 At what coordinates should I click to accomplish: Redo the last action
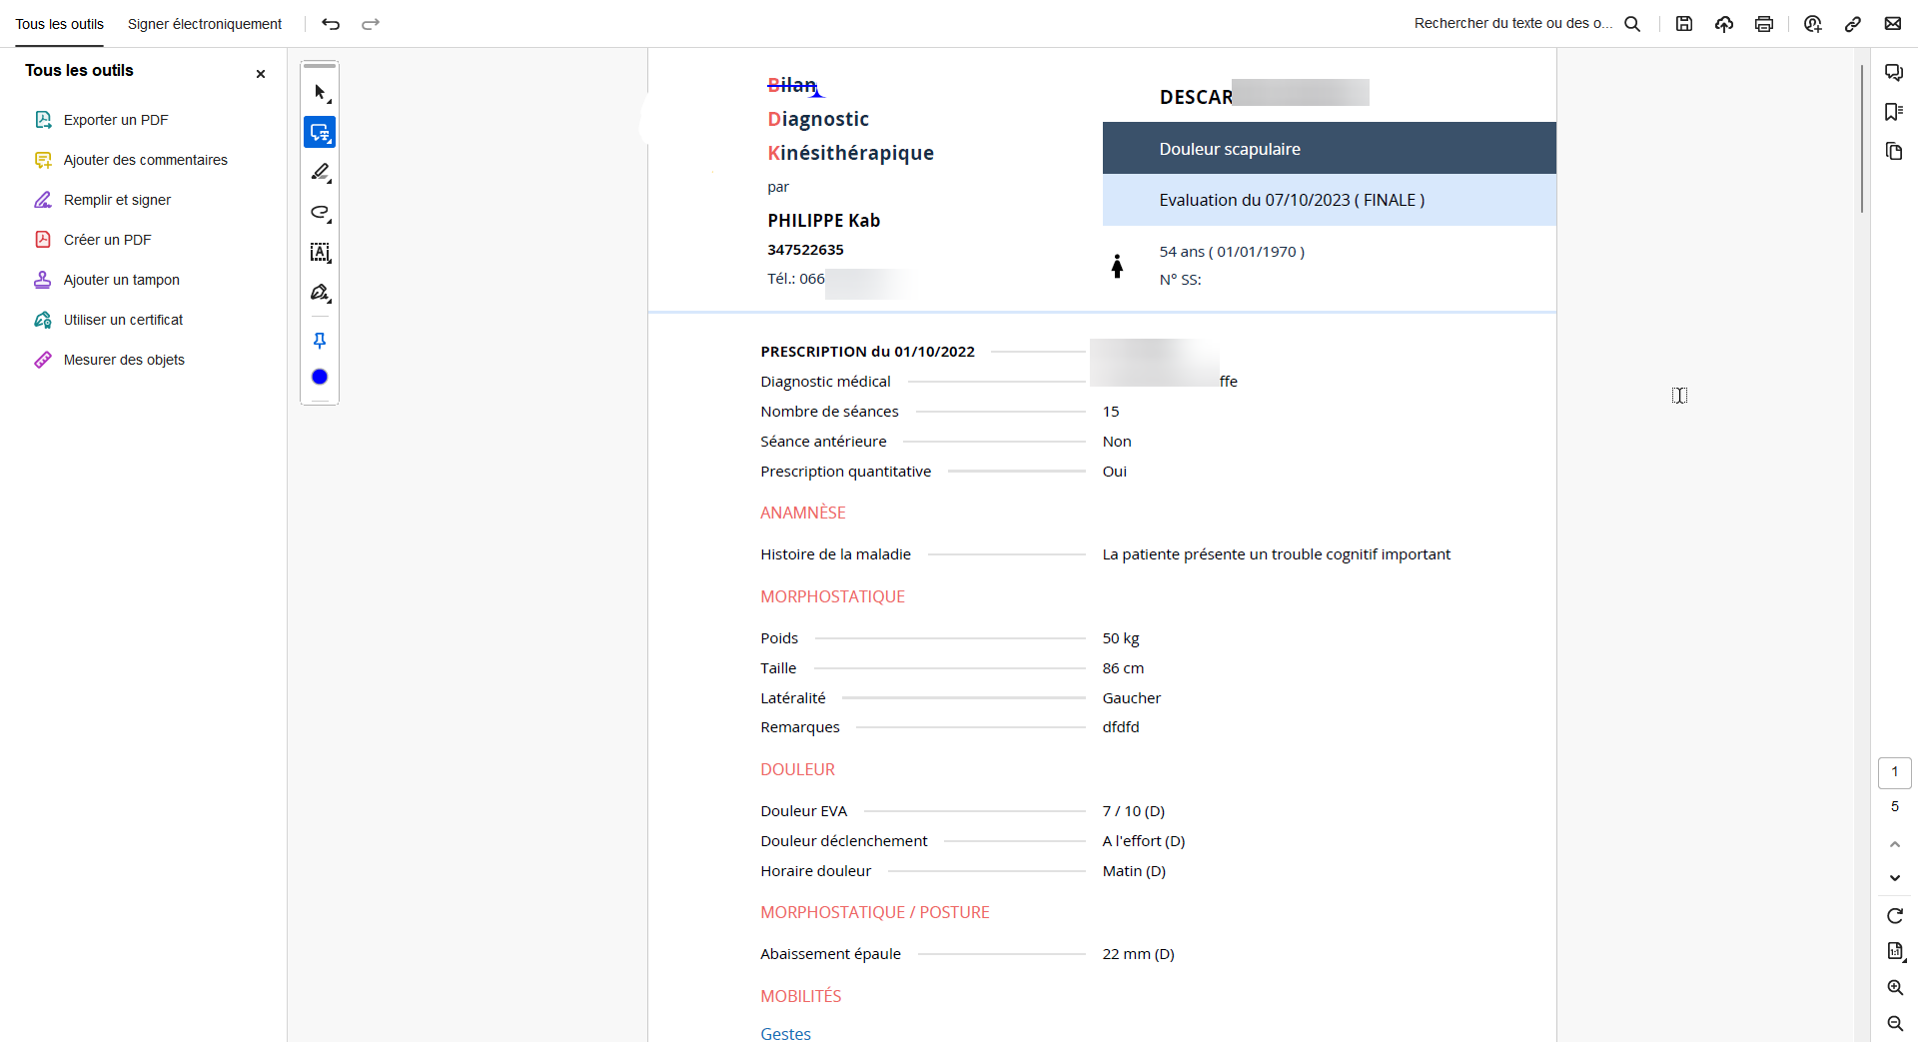click(x=371, y=24)
